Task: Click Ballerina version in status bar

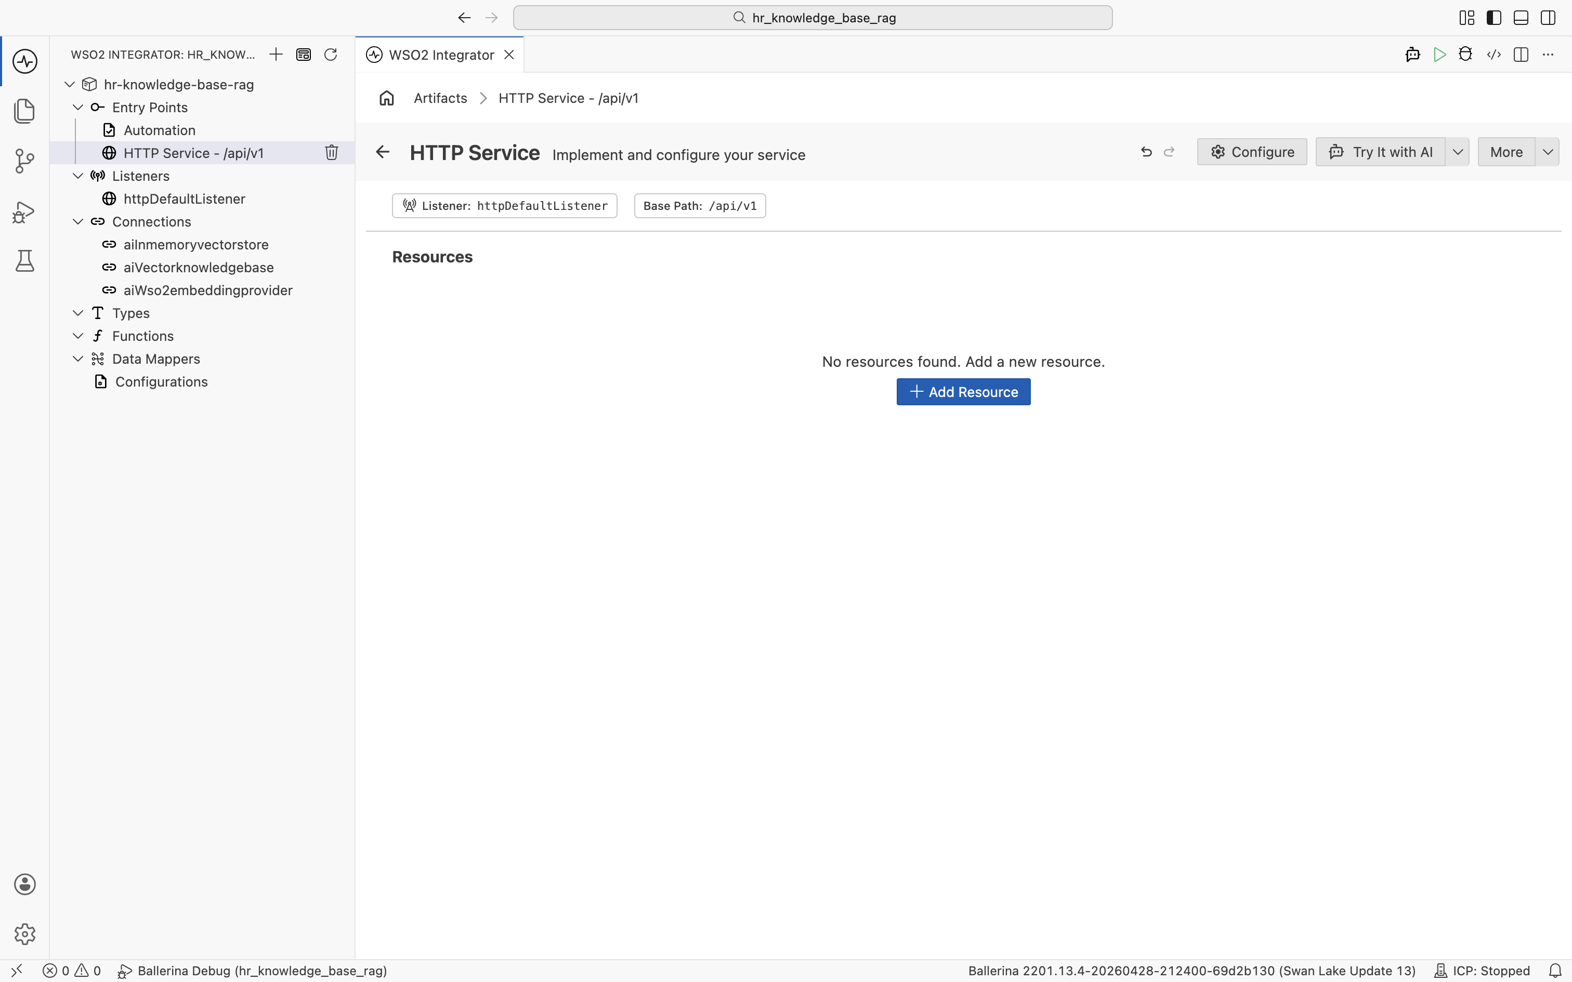Action: (x=1191, y=971)
